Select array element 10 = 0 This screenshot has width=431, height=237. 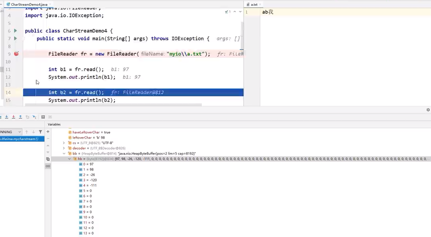point(86,217)
